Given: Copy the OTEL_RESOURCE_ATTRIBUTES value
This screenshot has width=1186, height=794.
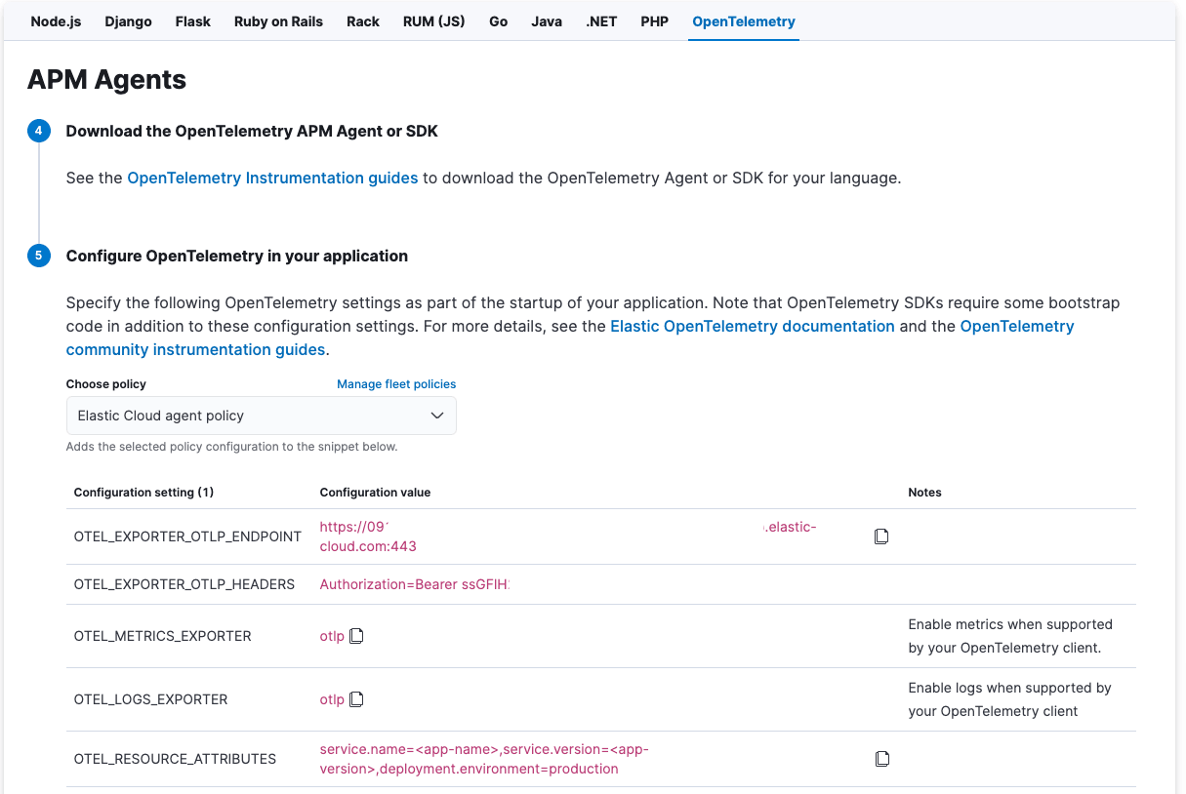Looking at the screenshot, I should click(881, 758).
